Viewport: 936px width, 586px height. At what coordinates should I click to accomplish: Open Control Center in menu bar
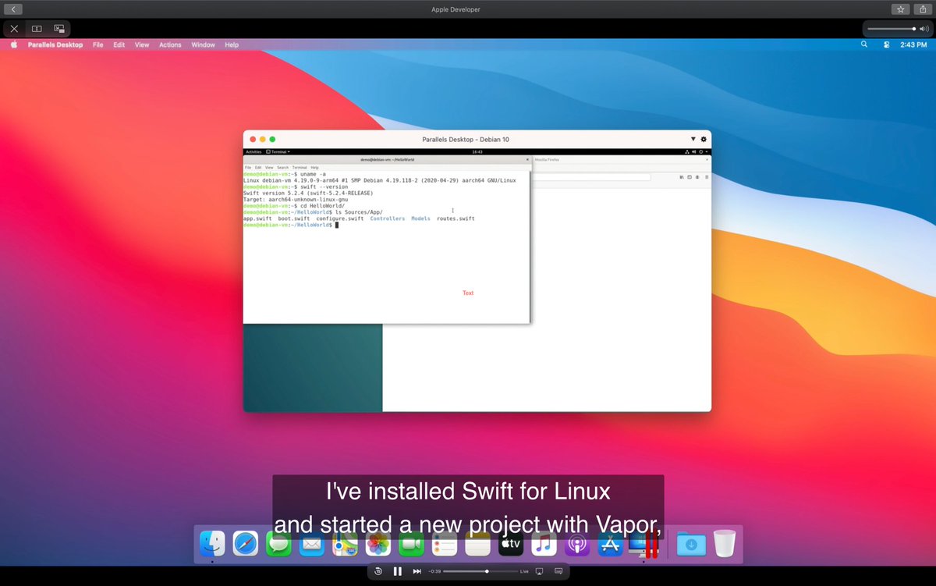pyautogui.click(x=886, y=44)
